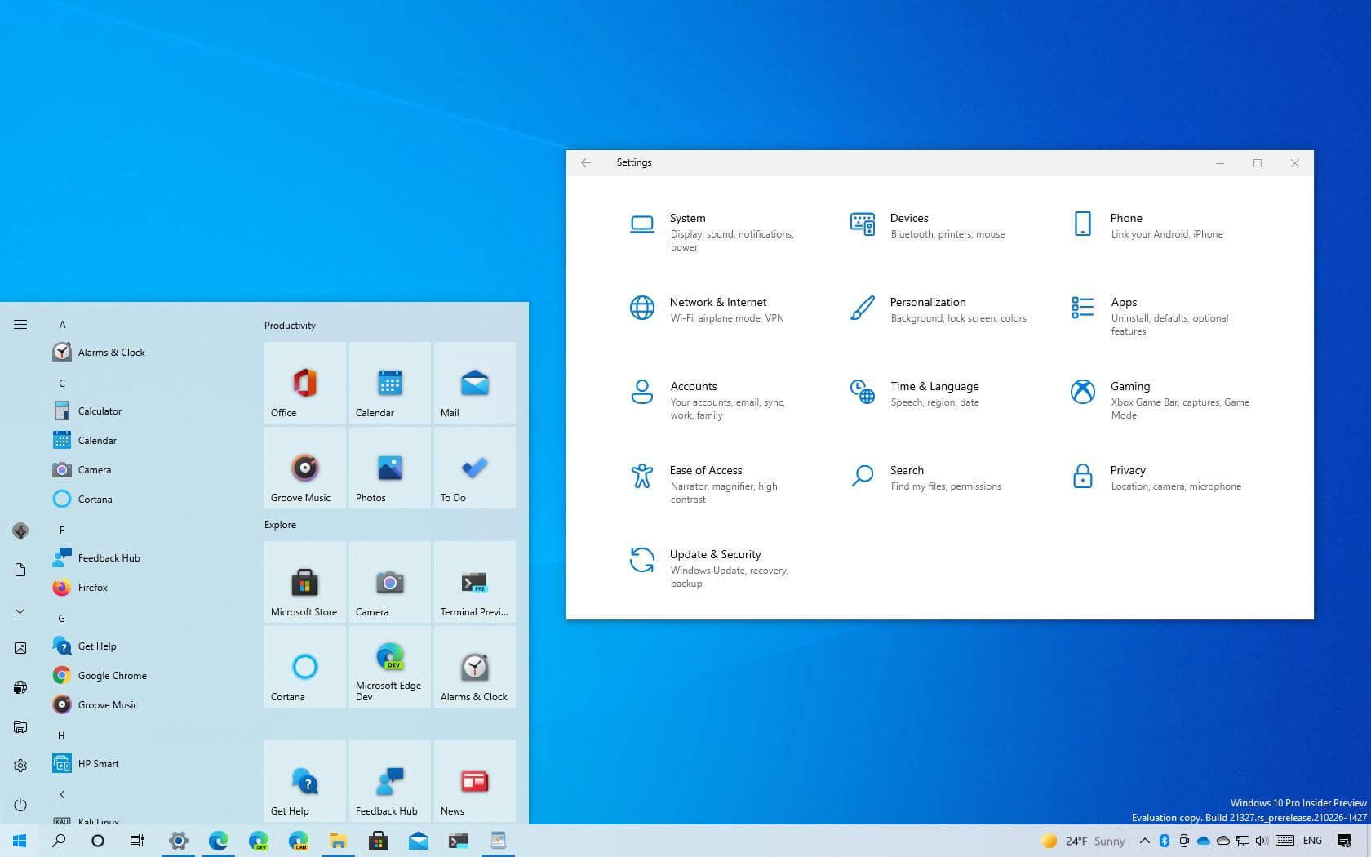Expand the Start menu navigation with the hamburger icon
The width and height of the screenshot is (1371, 857).
(20, 324)
